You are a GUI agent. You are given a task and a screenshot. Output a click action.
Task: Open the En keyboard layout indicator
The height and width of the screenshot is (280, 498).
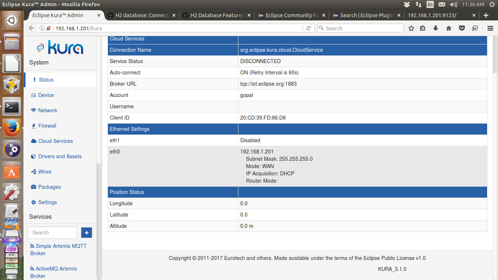coord(430,4)
